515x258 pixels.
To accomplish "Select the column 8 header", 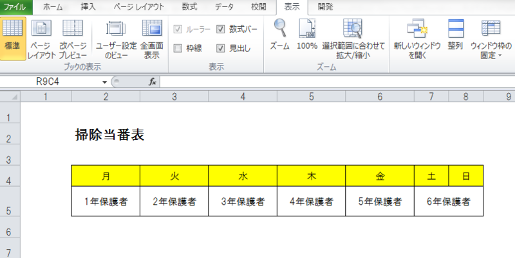I will coord(465,96).
